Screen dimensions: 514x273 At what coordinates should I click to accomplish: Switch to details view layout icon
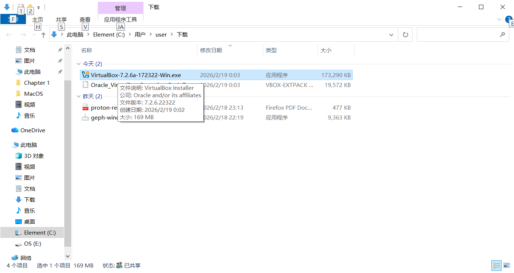496,265
